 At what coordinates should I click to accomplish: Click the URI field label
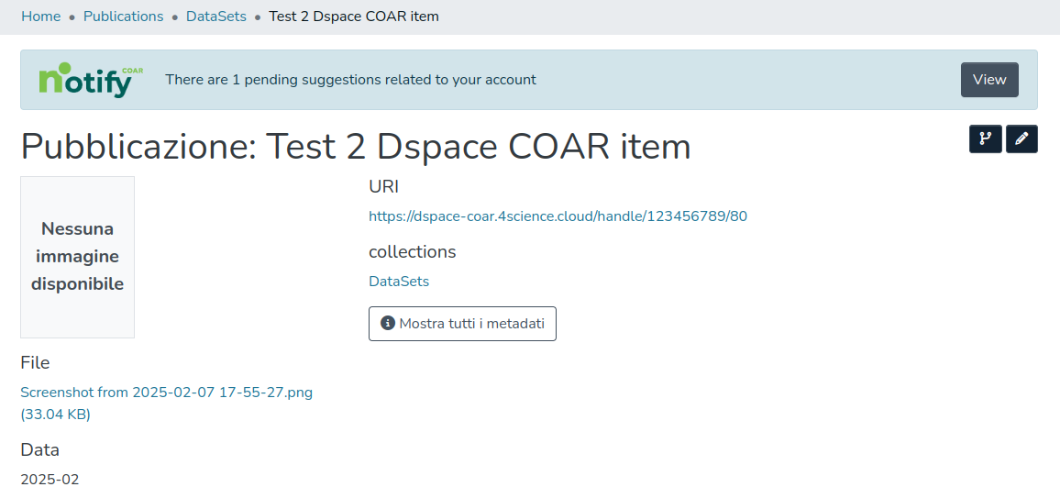click(383, 187)
